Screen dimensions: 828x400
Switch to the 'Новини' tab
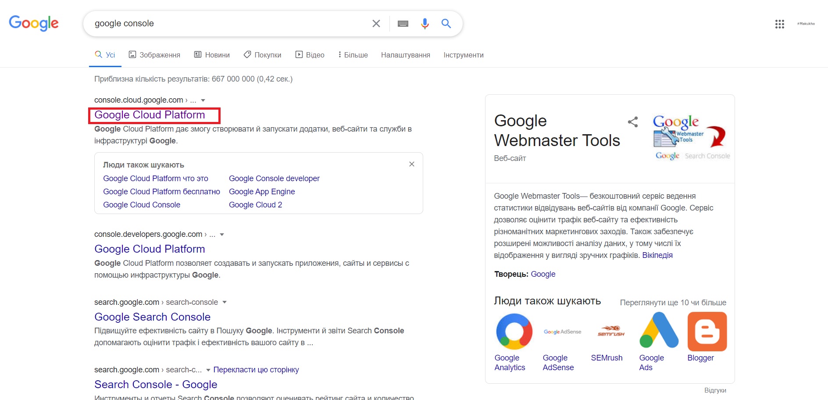tap(212, 55)
